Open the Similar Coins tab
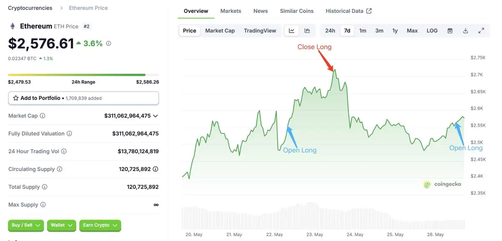 tap(297, 11)
